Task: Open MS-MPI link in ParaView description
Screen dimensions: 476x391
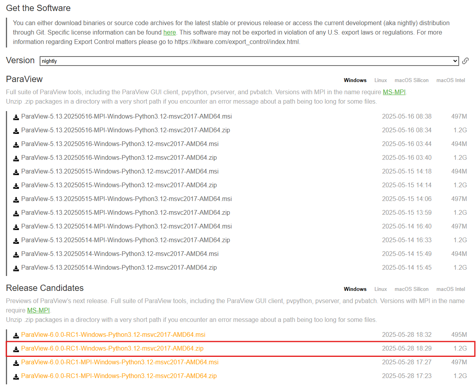Action: tap(394, 92)
